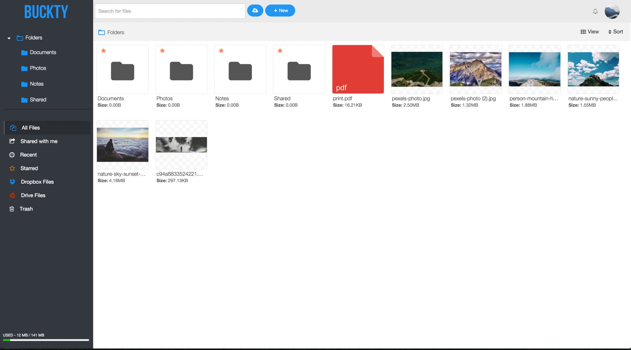Click the Recent sidebar icon
The image size is (631, 350).
tap(12, 155)
